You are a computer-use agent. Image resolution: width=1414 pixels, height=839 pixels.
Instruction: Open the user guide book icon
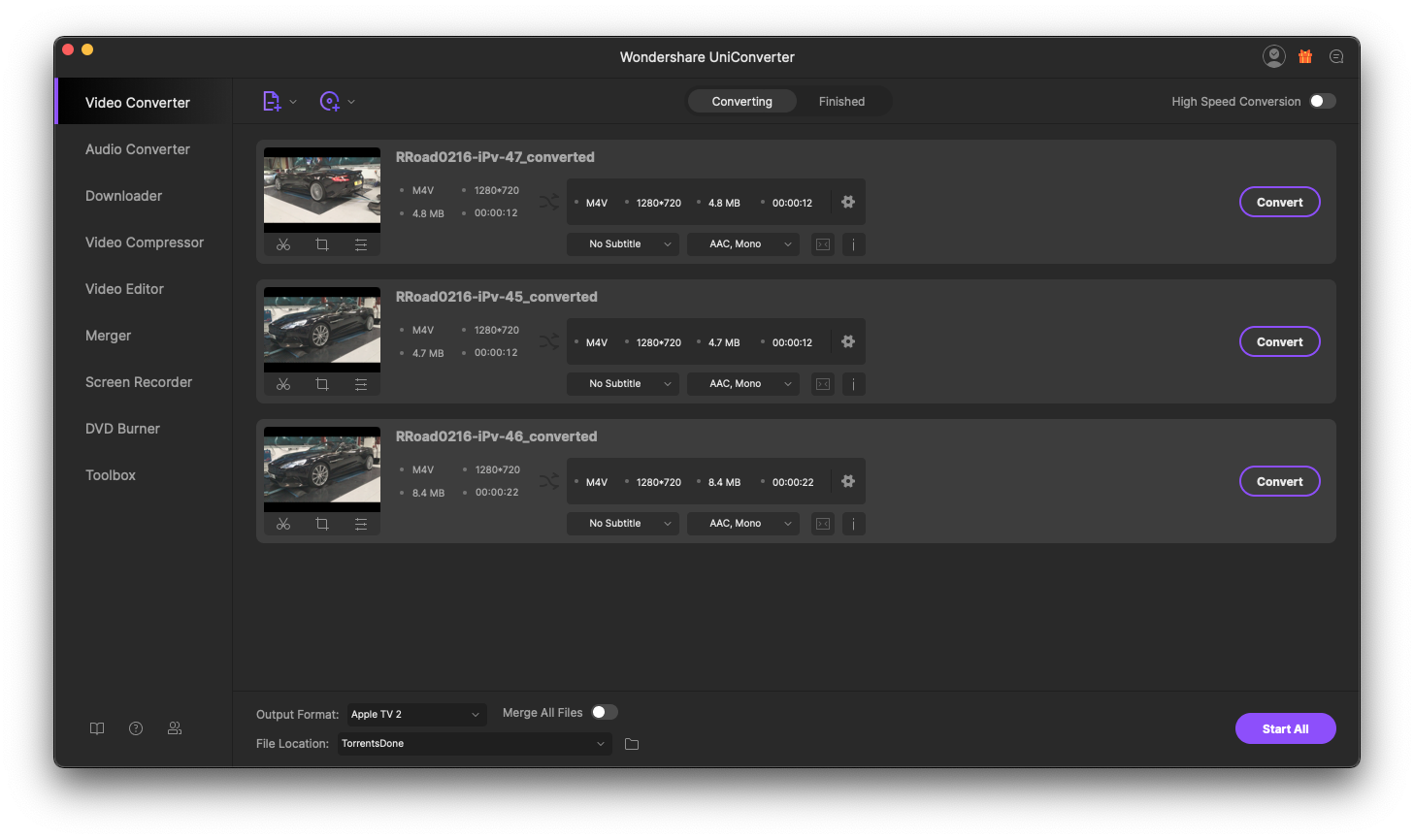pos(97,728)
